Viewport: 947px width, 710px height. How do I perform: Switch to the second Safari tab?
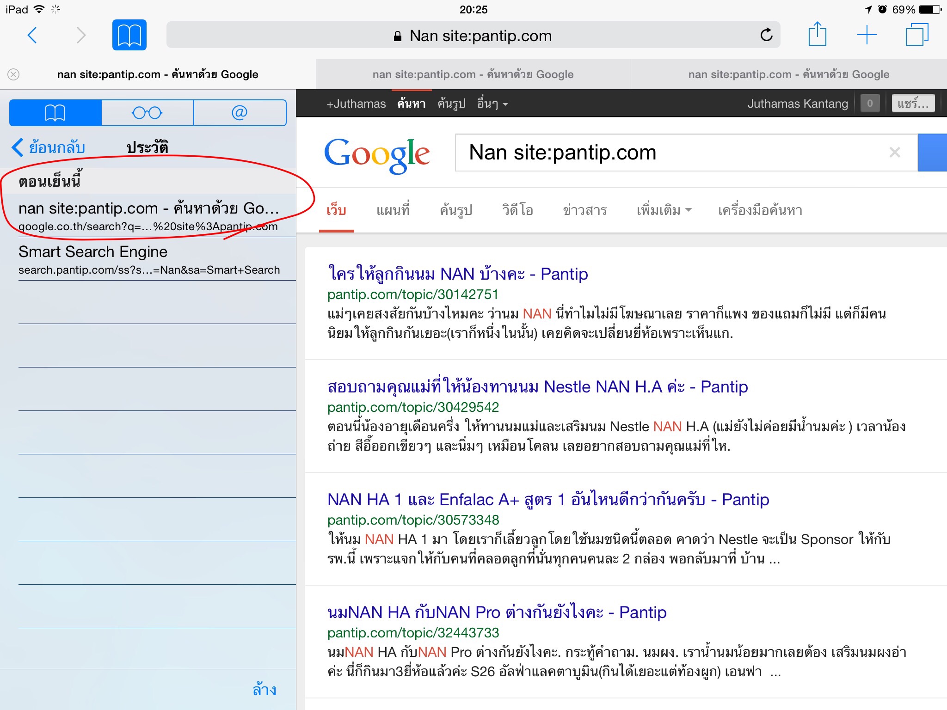473,74
